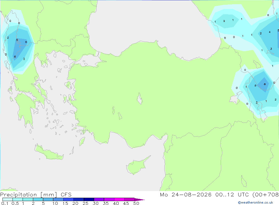Click the 0.5–1 mm legend color swatch
Screen dimensions: 279x205
[x=18, y=199]
